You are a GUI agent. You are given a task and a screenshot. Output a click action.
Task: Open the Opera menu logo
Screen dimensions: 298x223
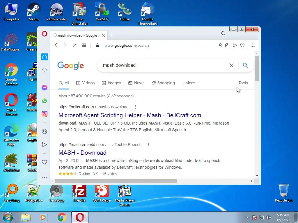tap(45, 34)
